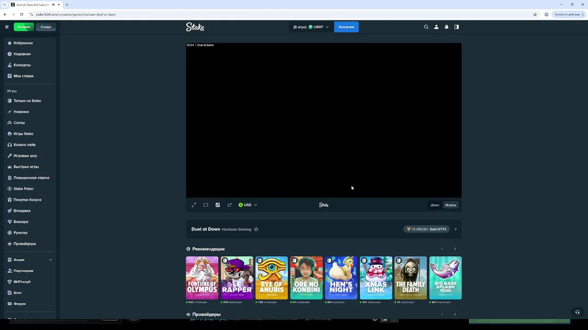The width and height of the screenshot is (588, 330).
Task: Open Eye of Anubis game thumbnail
Action: pos(271,278)
